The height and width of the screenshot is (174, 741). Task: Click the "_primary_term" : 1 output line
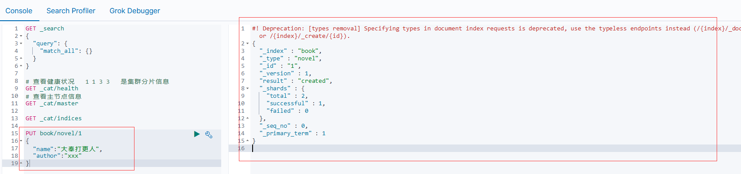pyautogui.click(x=292, y=133)
